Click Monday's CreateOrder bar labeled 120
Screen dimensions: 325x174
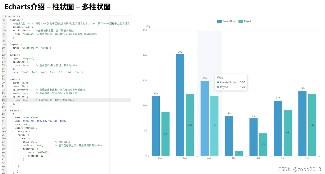point(156,126)
